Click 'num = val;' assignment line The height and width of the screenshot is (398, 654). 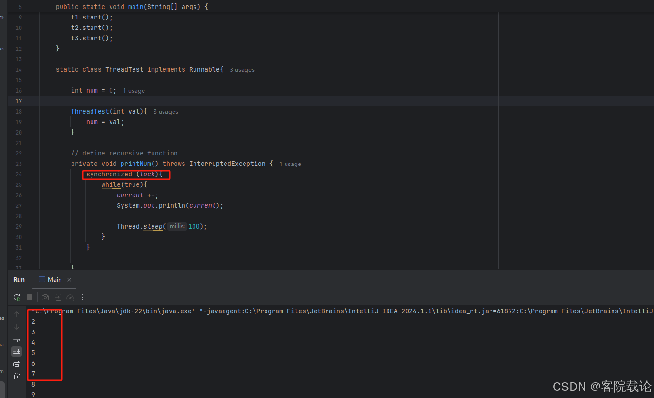coord(105,122)
